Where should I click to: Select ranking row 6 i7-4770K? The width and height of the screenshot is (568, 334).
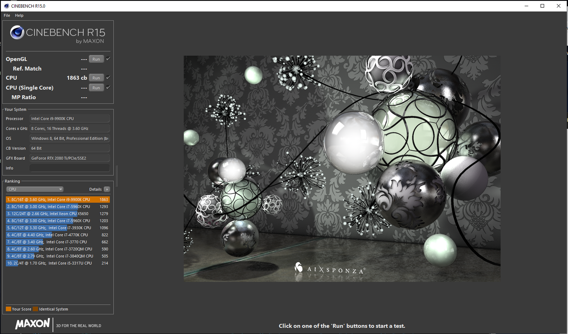[x=58, y=235]
